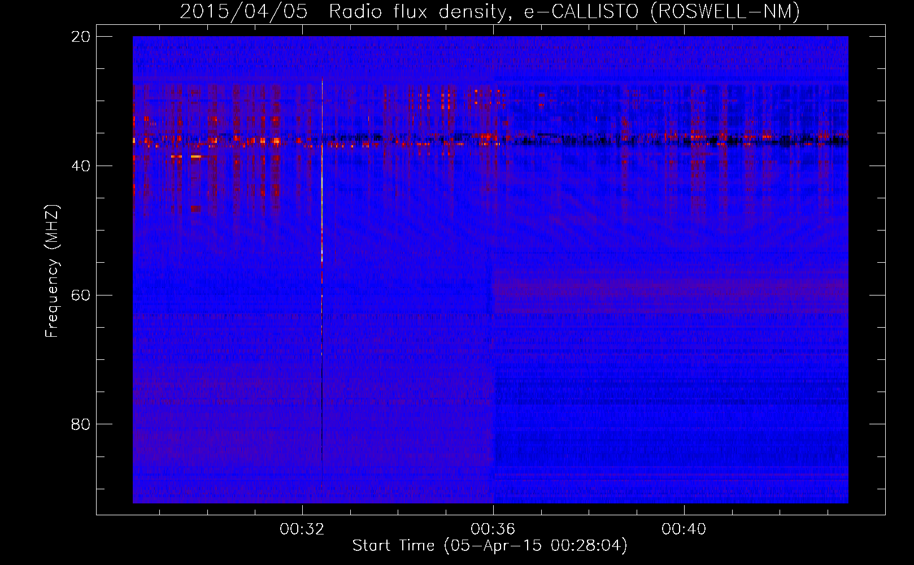Click the 20 frequency tick label

(x=81, y=37)
